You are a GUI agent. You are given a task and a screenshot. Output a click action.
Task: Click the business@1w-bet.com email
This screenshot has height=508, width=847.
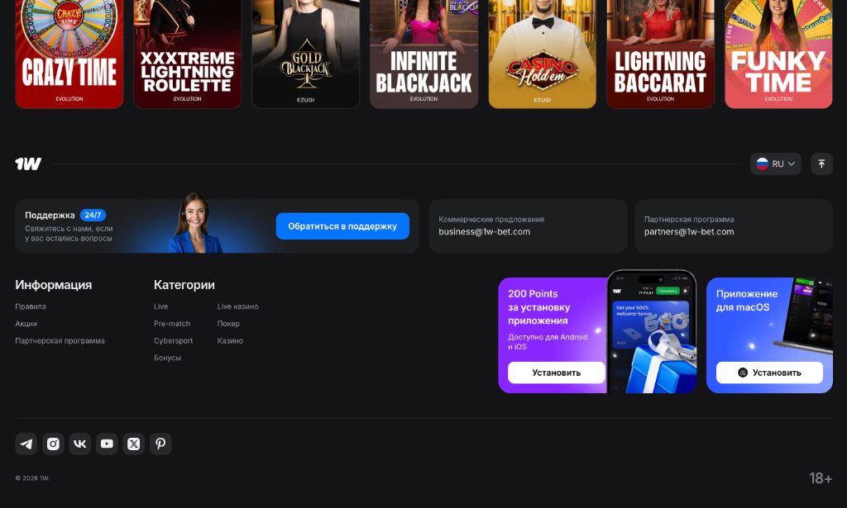484,232
